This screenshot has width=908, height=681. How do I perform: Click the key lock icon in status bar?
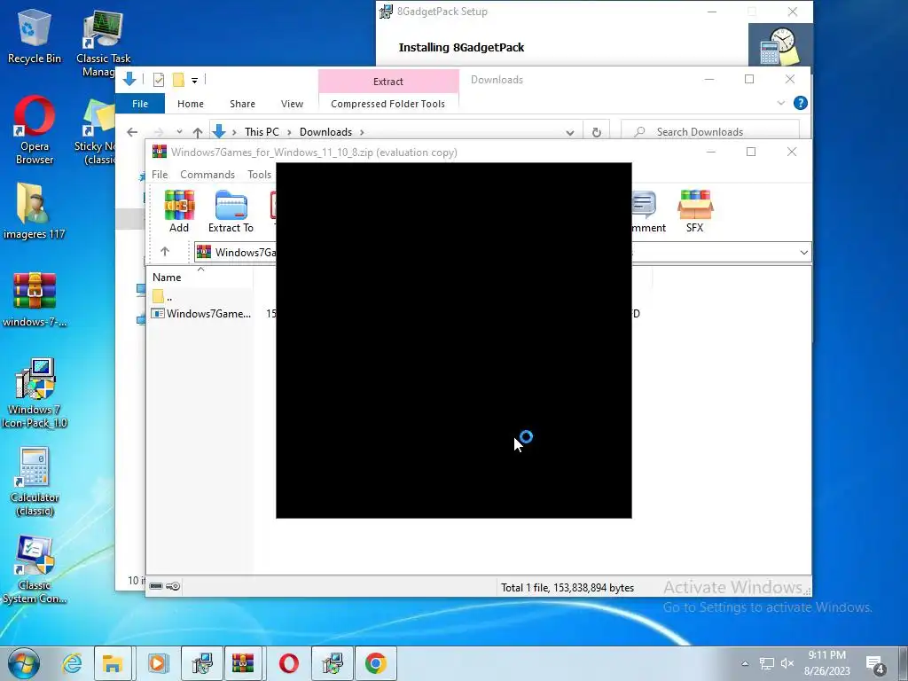(x=173, y=586)
